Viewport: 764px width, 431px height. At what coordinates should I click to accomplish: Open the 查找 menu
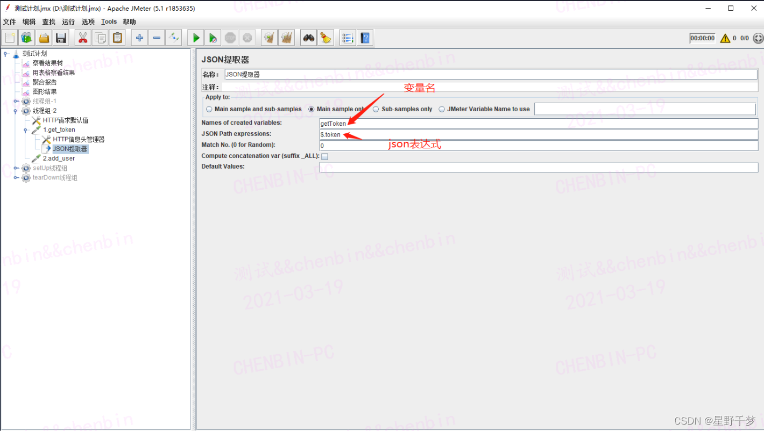(x=49, y=22)
